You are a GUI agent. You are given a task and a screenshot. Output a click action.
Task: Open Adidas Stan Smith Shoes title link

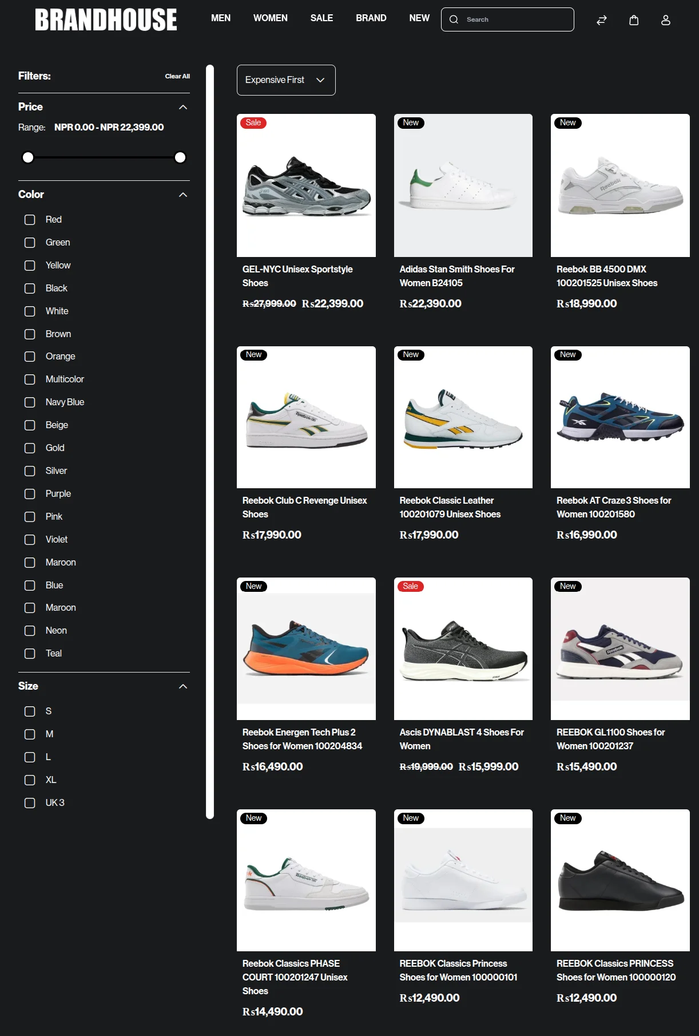point(457,276)
